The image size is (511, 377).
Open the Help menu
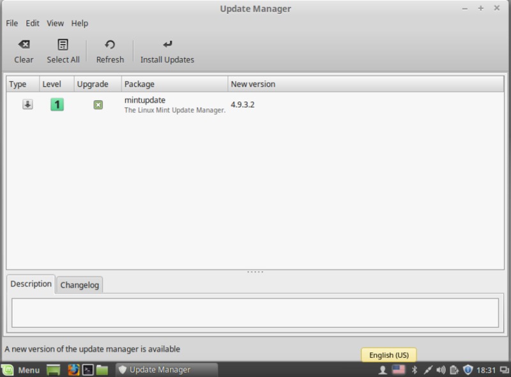[x=80, y=23]
